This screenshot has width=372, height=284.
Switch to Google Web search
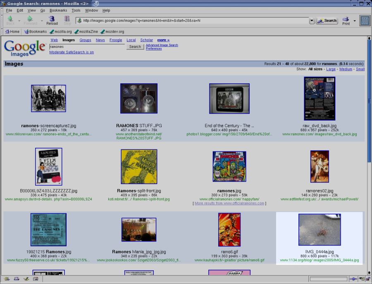point(54,40)
